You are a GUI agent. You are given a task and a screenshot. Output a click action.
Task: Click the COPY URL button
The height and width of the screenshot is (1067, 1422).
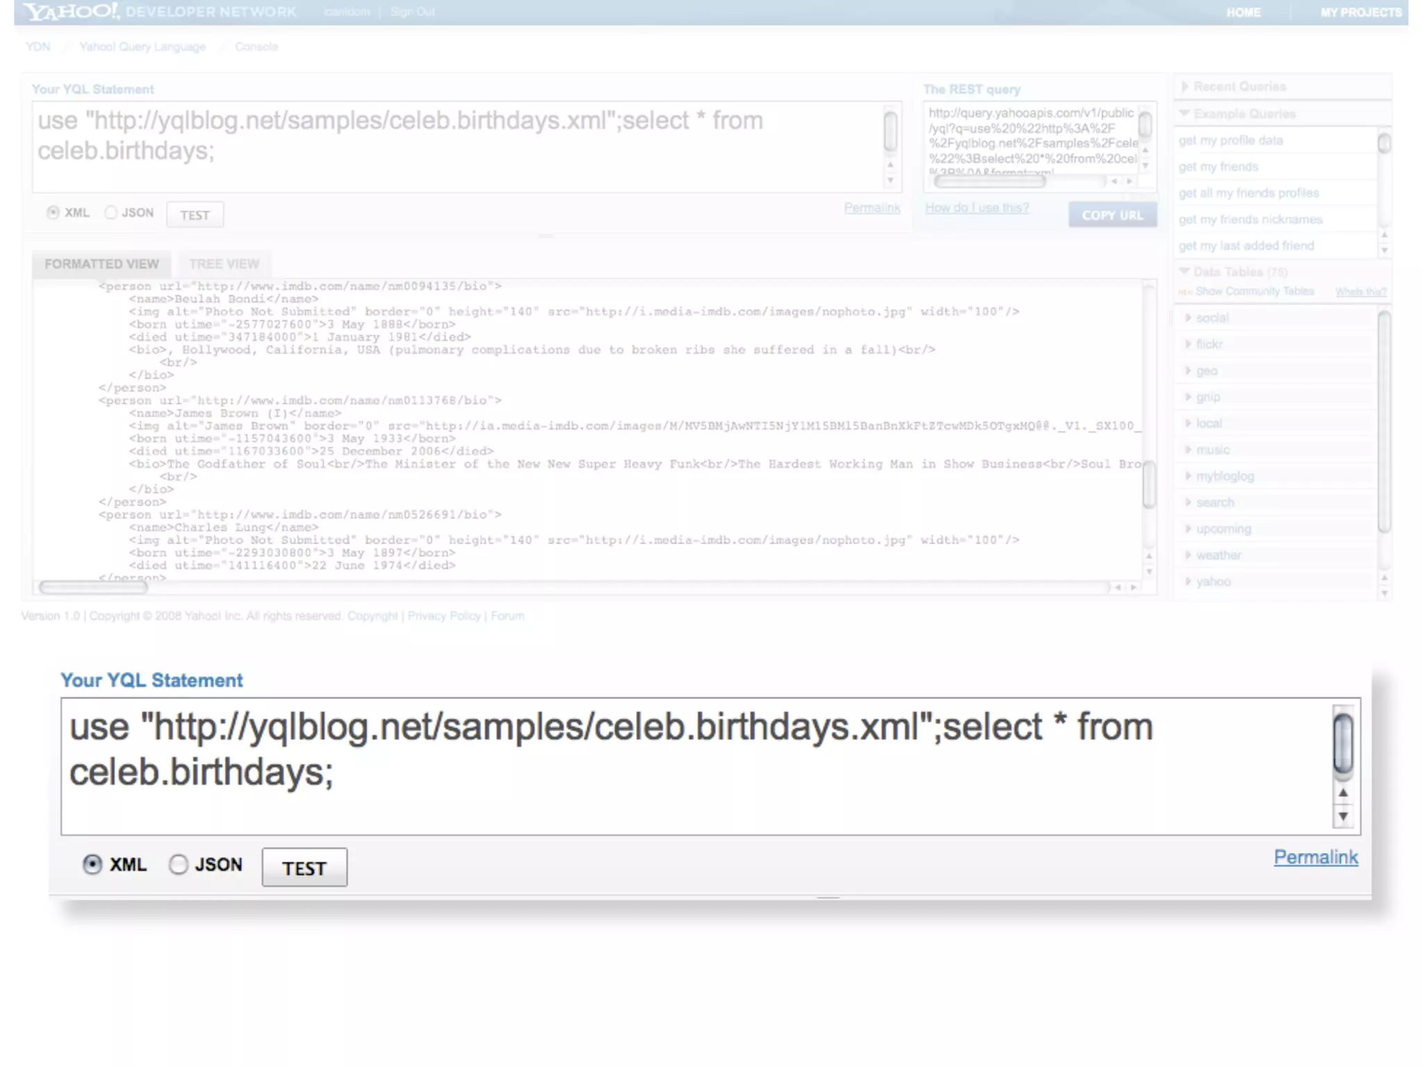(x=1112, y=215)
